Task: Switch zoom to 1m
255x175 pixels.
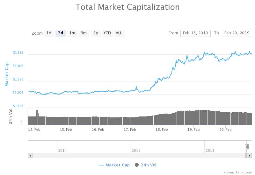Action: pyautogui.click(x=72, y=33)
